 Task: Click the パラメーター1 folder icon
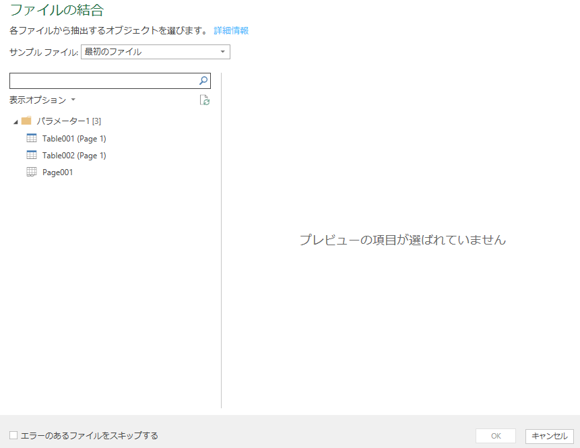tap(26, 121)
